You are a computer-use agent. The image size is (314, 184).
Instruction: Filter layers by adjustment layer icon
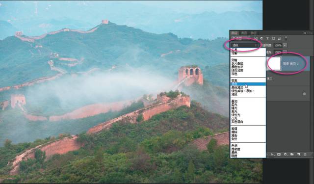pos(262,38)
